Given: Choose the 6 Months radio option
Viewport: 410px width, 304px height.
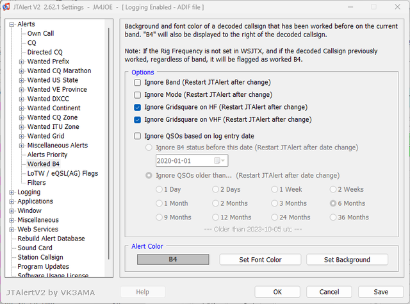Looking at the screenshot, I should pos(333,203).
